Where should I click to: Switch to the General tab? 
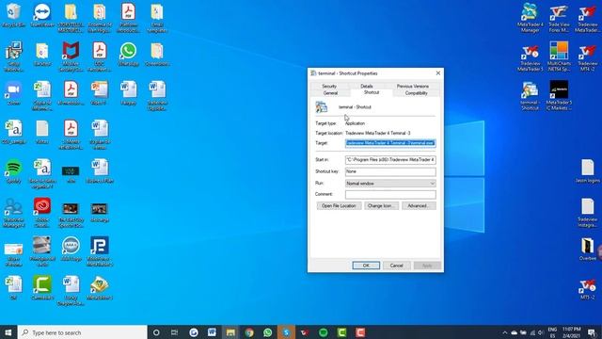click(x=330, y=93)
